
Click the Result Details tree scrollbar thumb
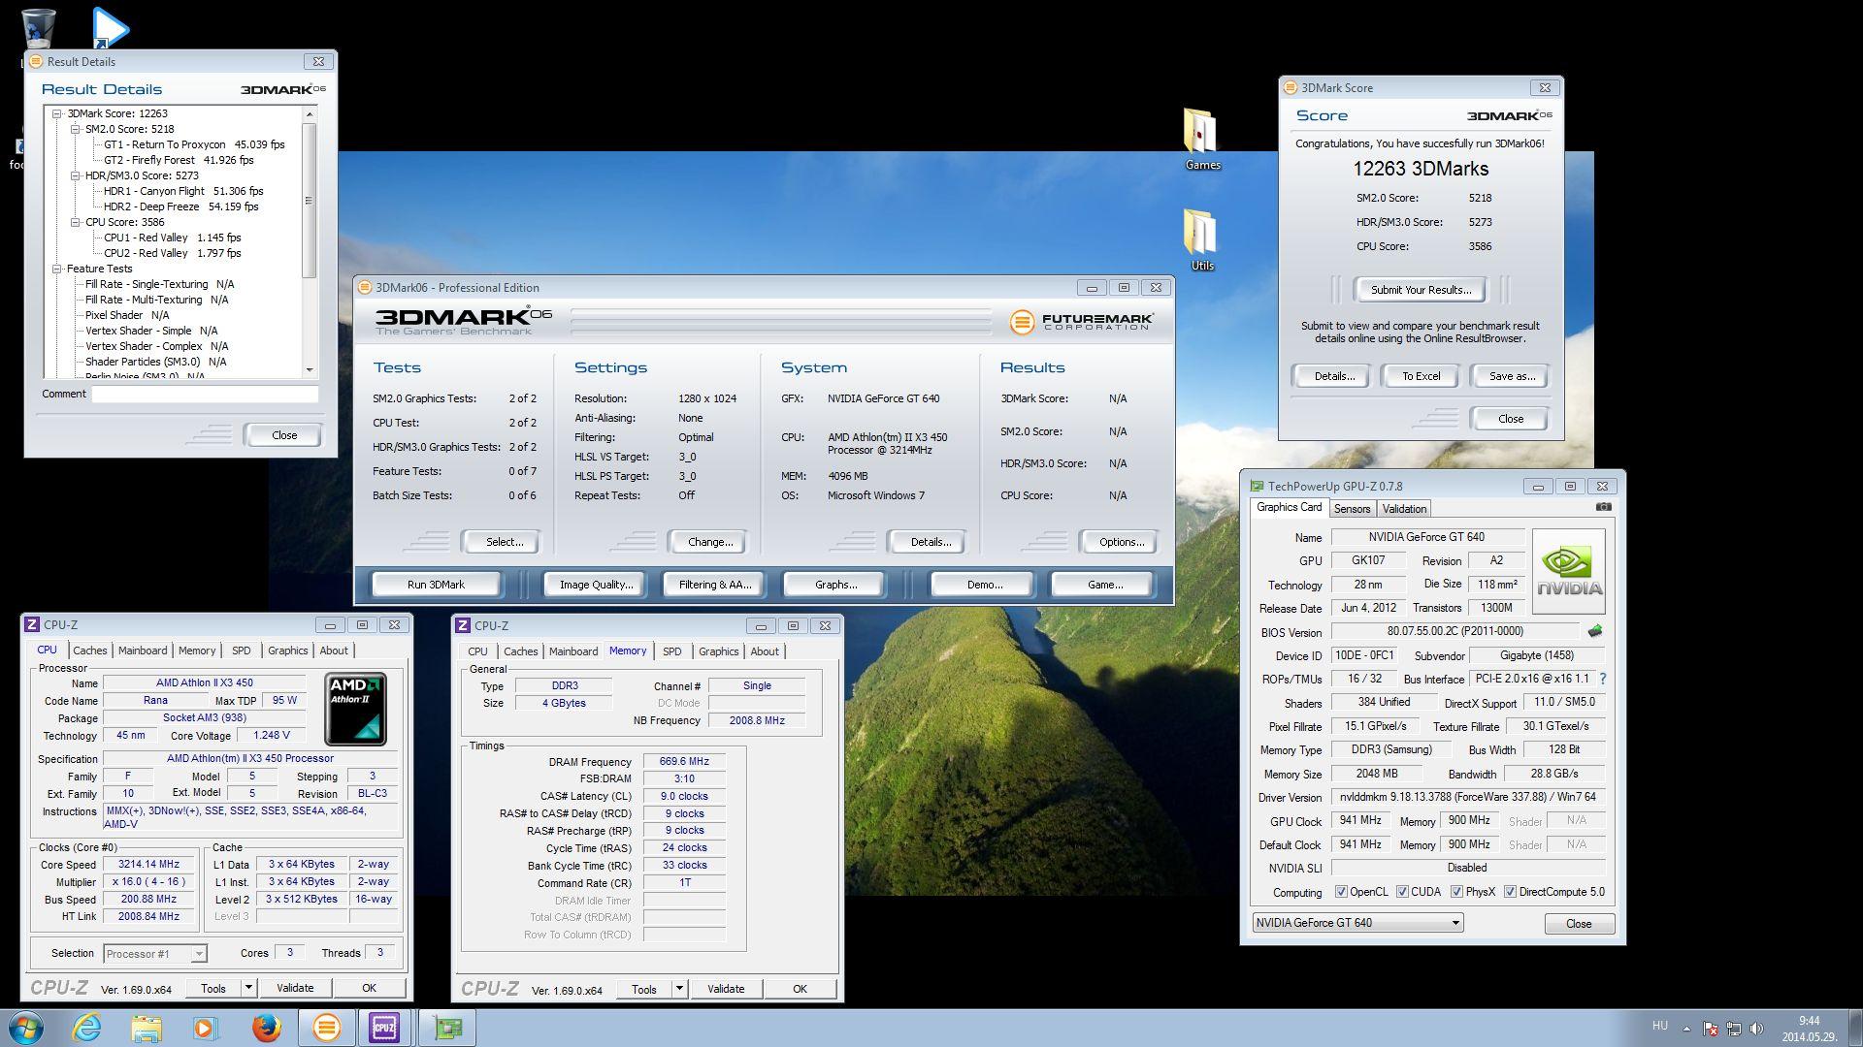(309, 200)
